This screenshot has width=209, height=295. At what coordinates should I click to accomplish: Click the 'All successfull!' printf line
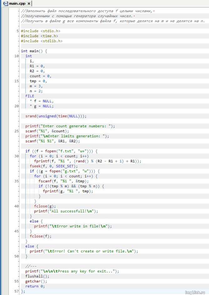66,211
